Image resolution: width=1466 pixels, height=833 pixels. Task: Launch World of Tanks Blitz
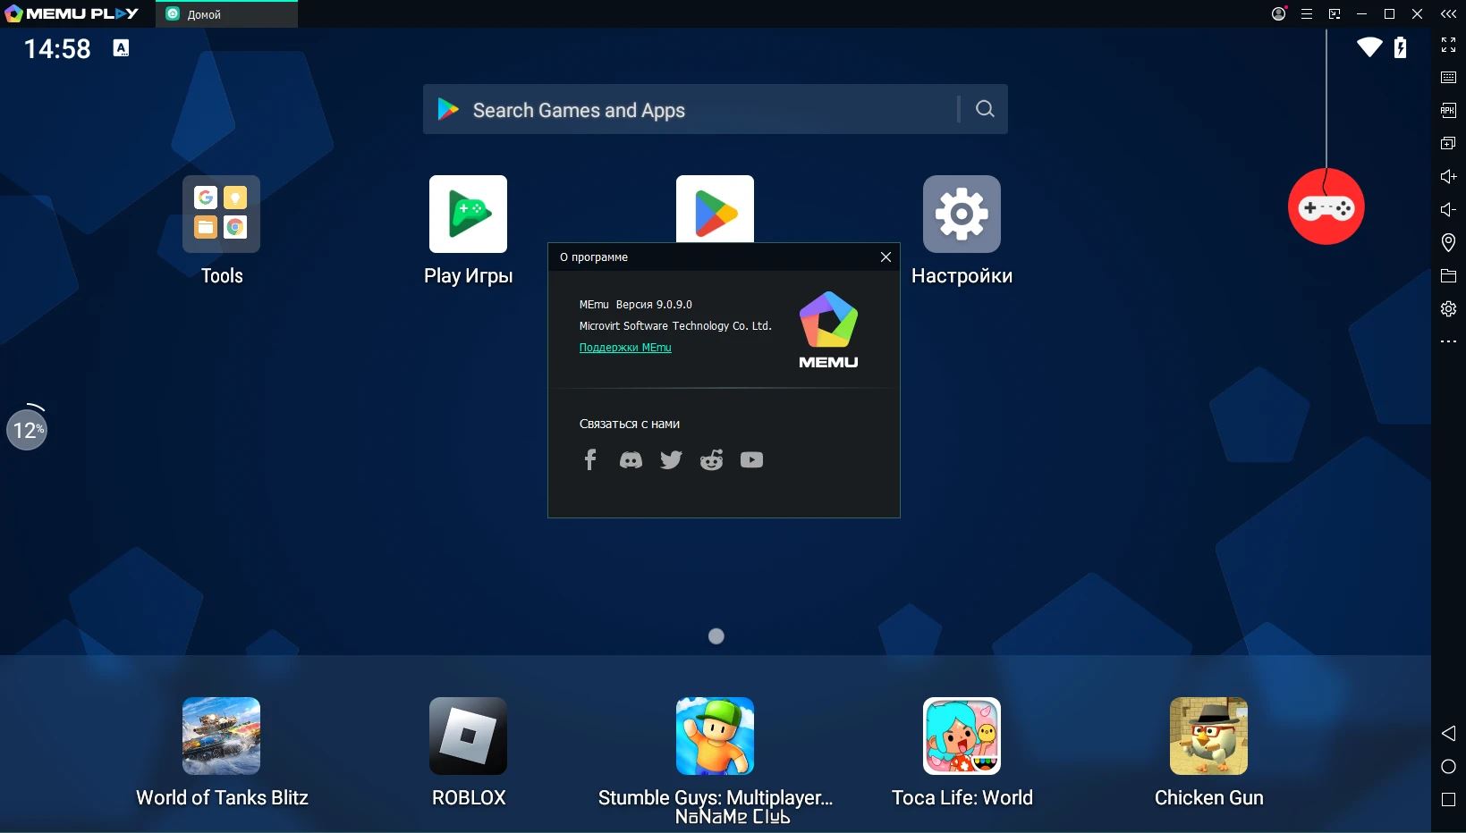coord(221,736)
